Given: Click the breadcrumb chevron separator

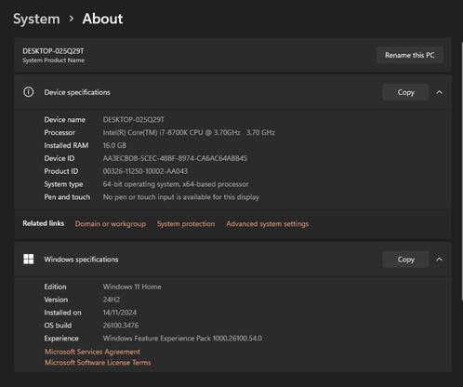Looking at the screenshot, I should coord(72,19).
